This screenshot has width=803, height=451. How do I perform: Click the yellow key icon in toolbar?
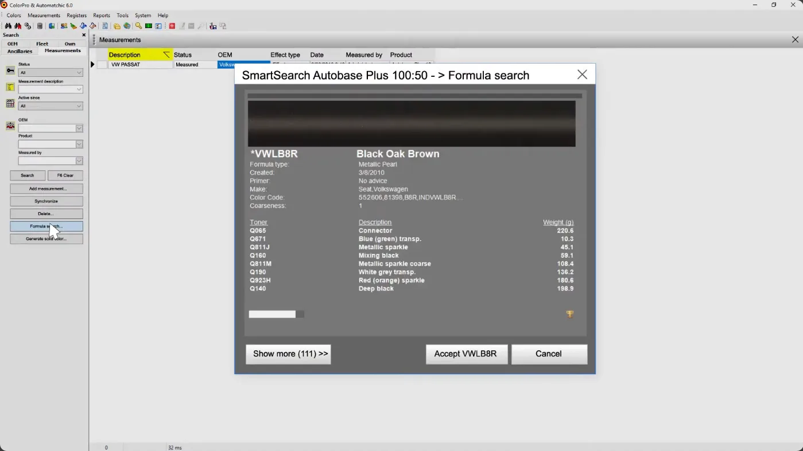[x=138, y=26]
